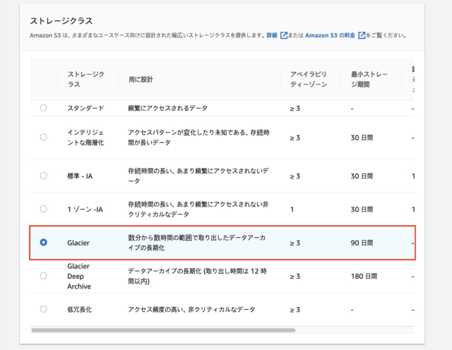
Task: Select the 低冗長化 radio button
Action: [44, 309]
